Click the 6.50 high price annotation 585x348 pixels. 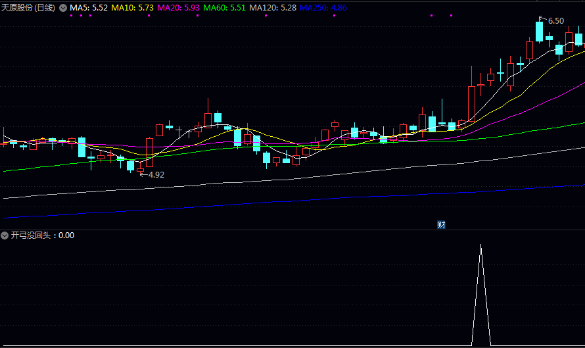(555, 21)
